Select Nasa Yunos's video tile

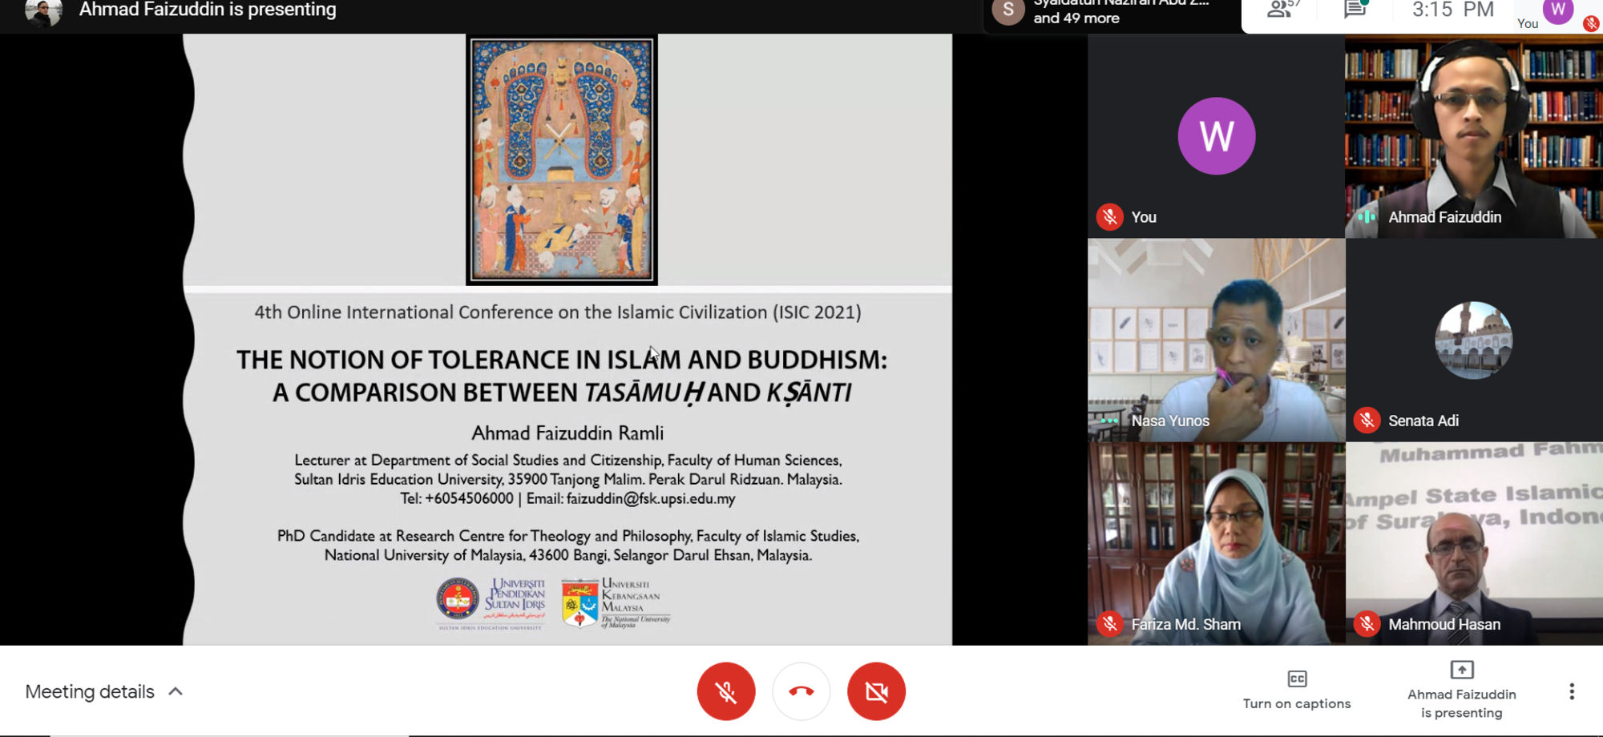[1216, 340]
